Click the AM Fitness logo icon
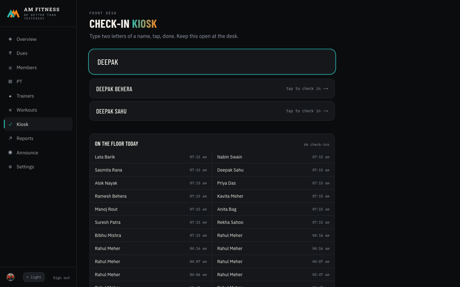The height and width of the screenshot is (287, 460). [13, 13]
